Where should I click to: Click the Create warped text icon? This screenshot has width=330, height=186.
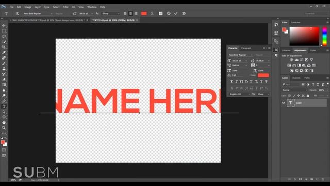[152, 13]
